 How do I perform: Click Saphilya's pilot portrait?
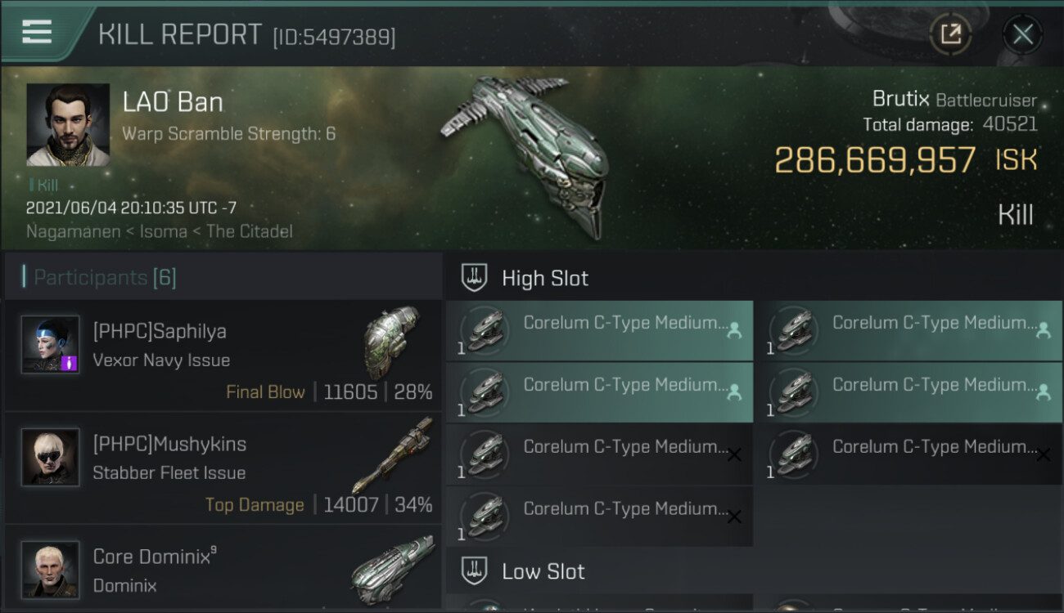click(x=51, y=345)
